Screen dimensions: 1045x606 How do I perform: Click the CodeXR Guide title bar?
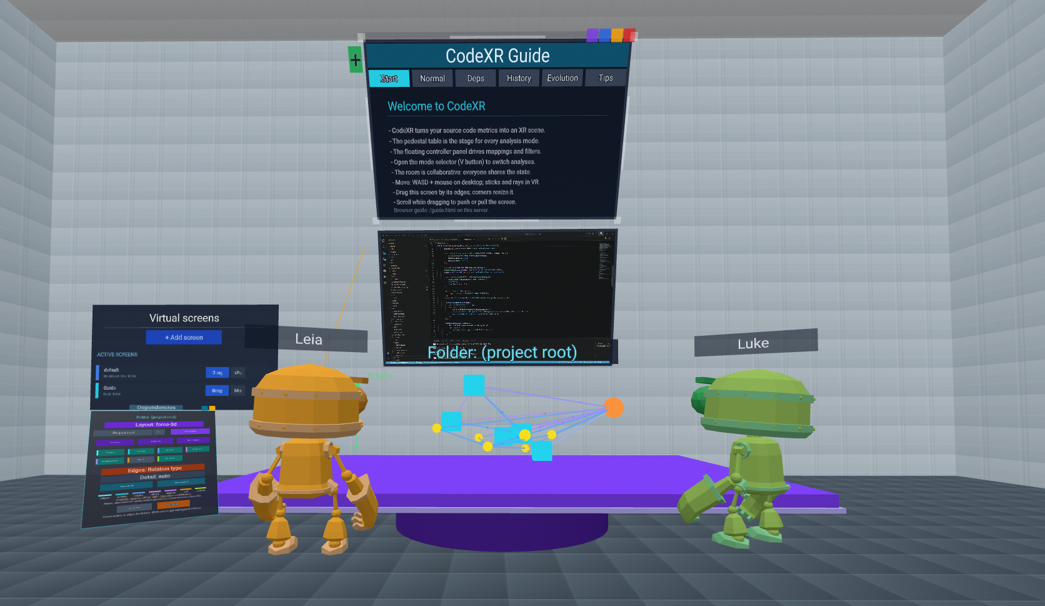497,56
